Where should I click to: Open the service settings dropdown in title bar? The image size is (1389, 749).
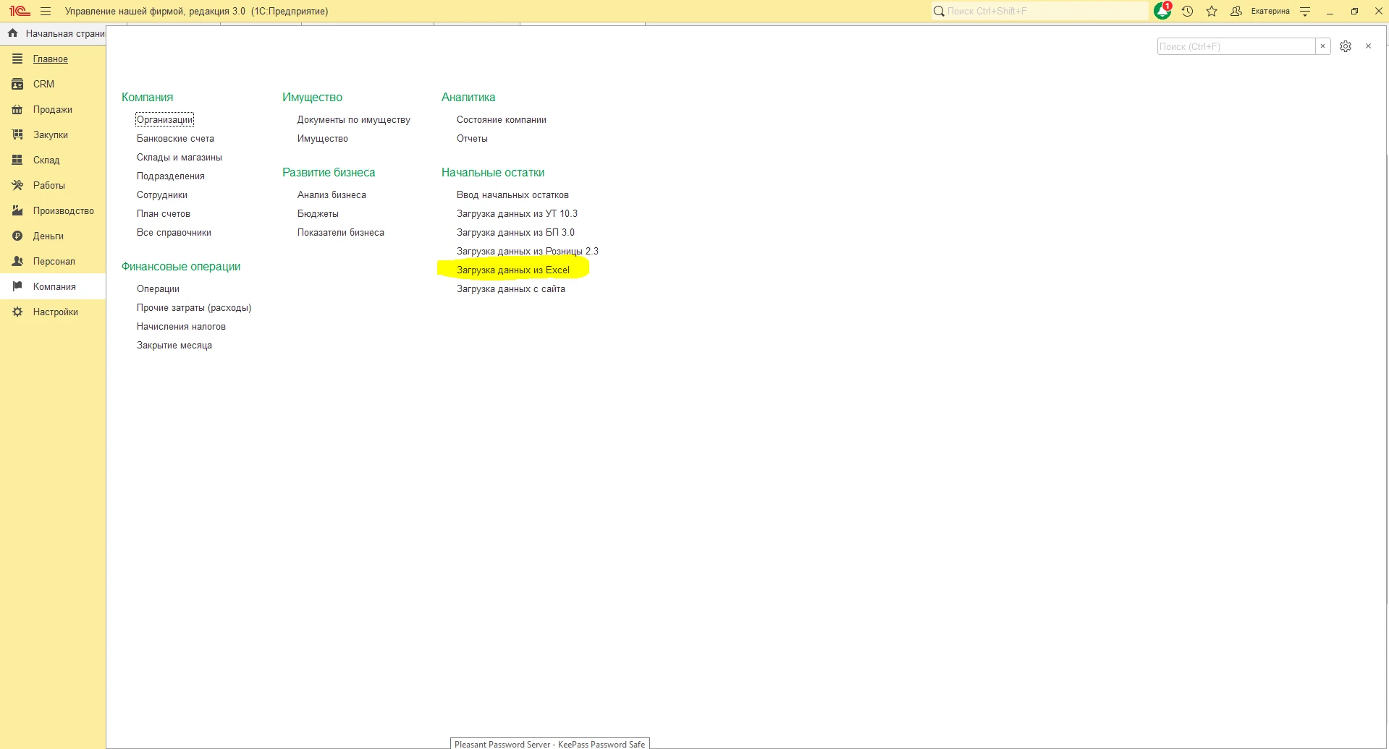[1305, 11]
